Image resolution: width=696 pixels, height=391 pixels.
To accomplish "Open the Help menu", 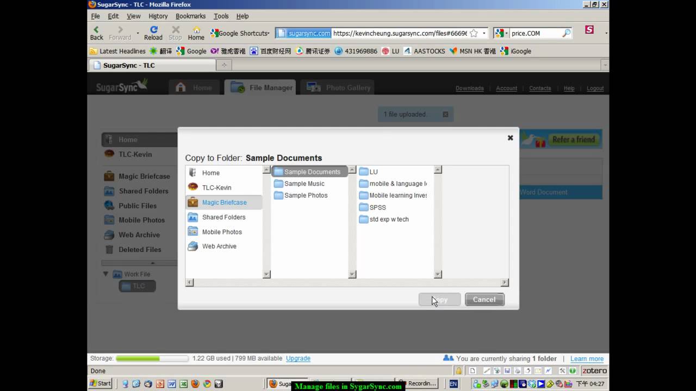I will (x=243, y=16).
